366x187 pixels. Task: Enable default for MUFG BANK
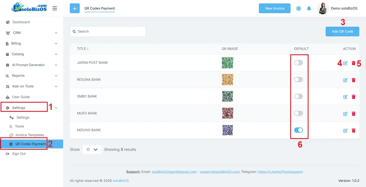tap(298, 113)
